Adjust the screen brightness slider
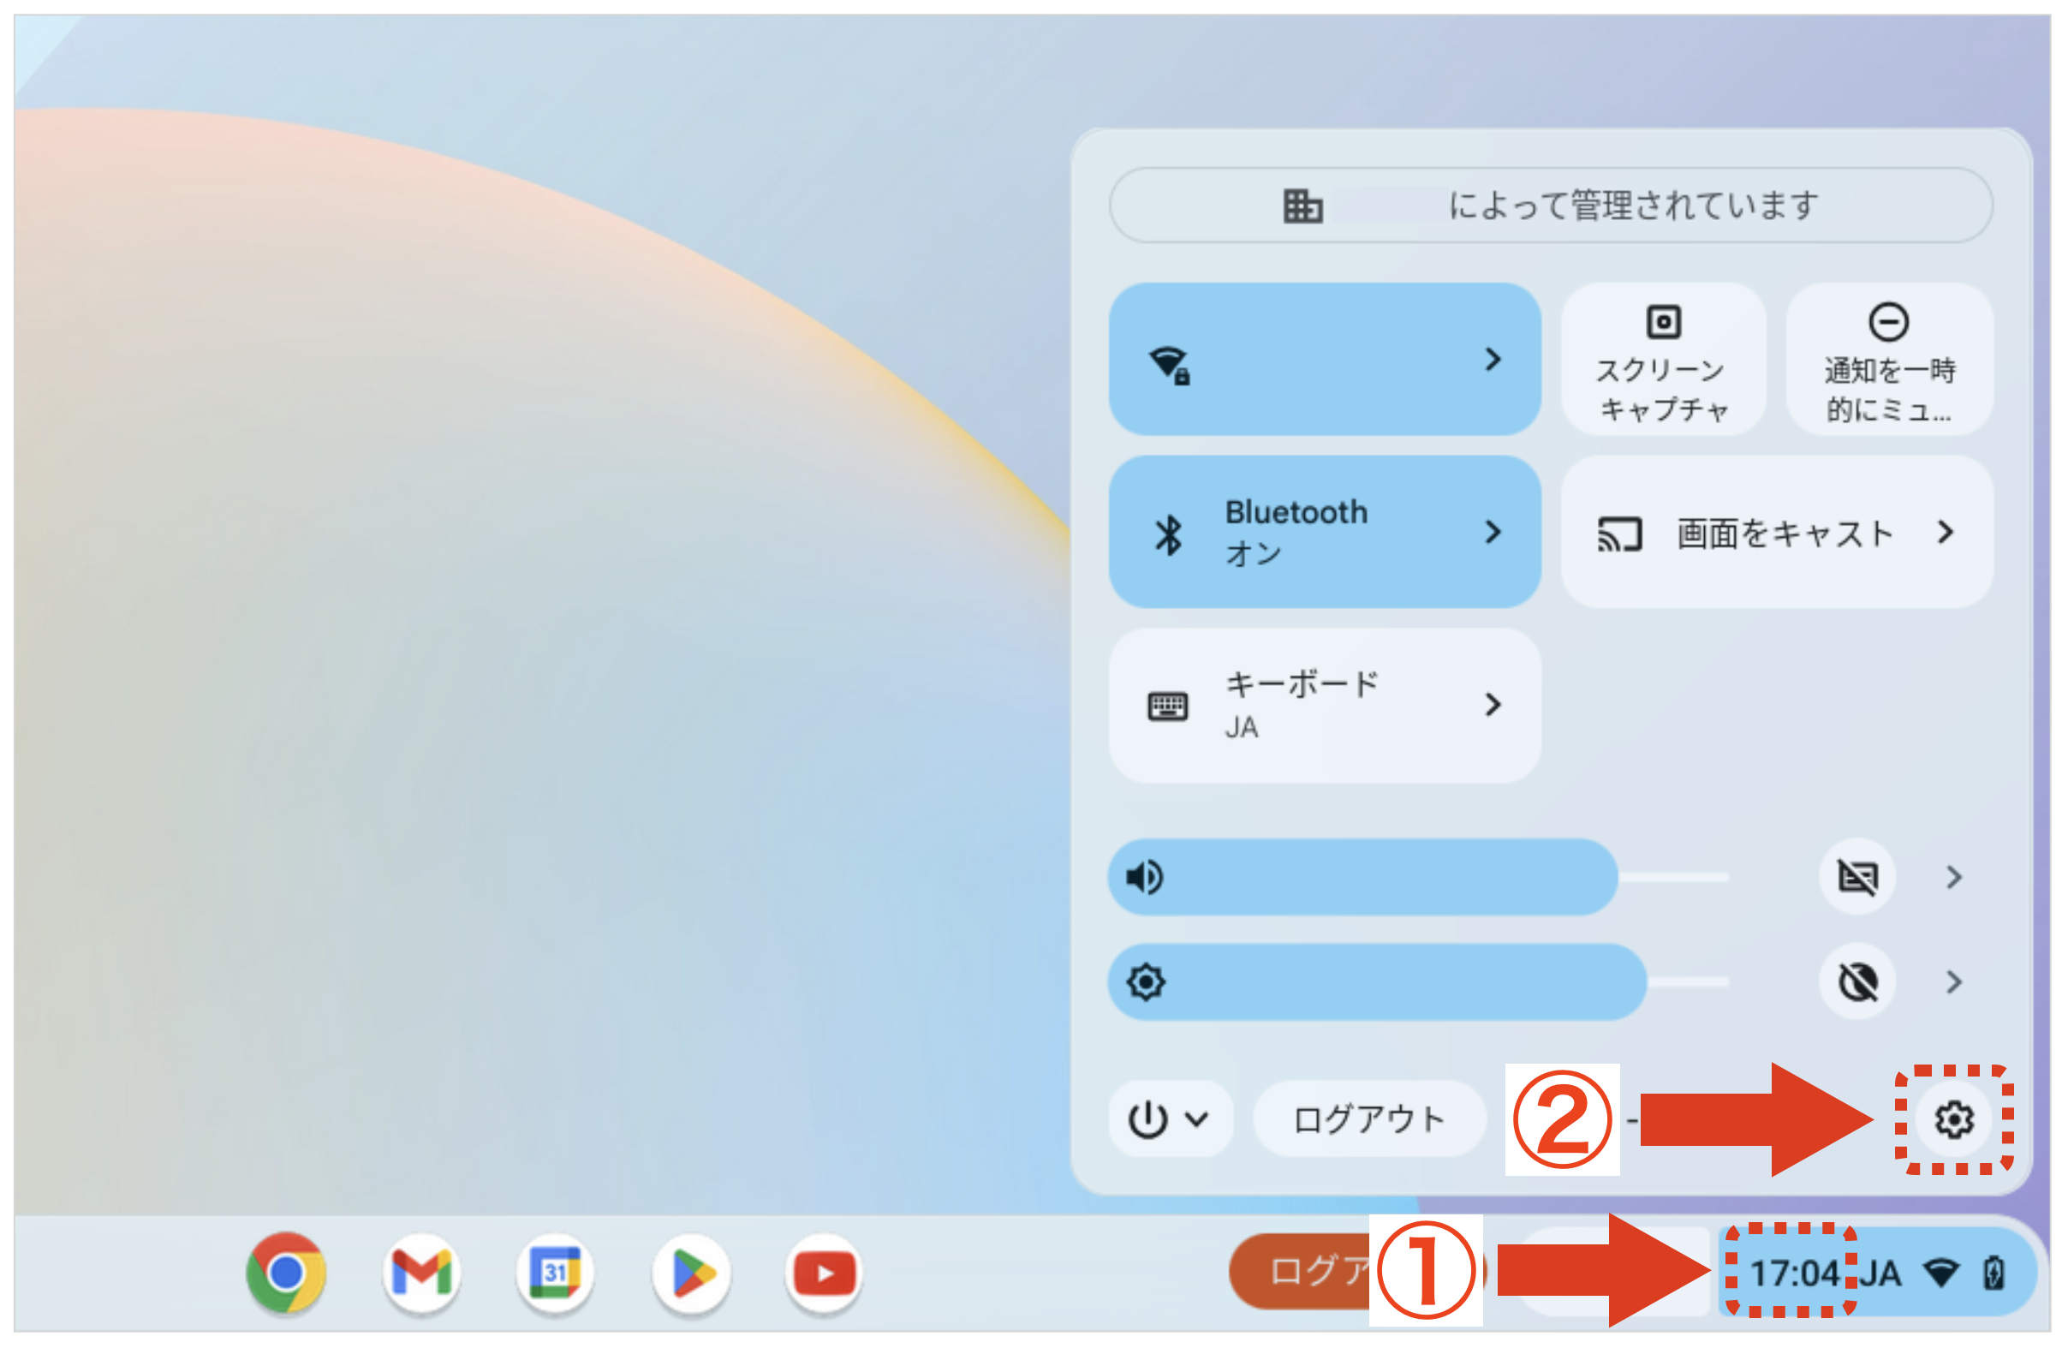This screenshot has height=1348, width=2062. [1421, 982]
